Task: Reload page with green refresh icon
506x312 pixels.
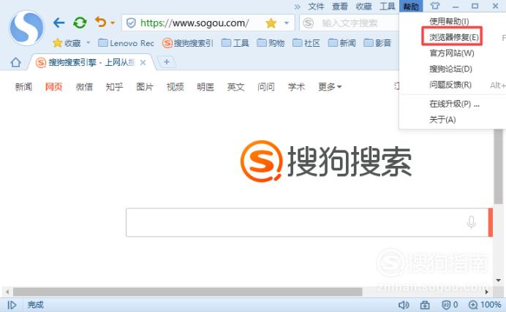Action: click(x=80, y=23)
